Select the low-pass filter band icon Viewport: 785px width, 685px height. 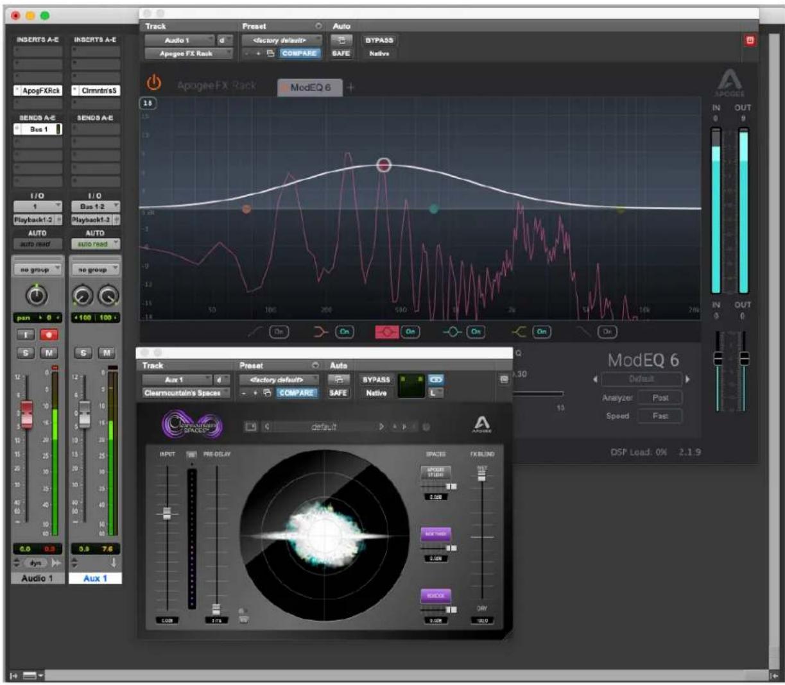pos(585,332)
